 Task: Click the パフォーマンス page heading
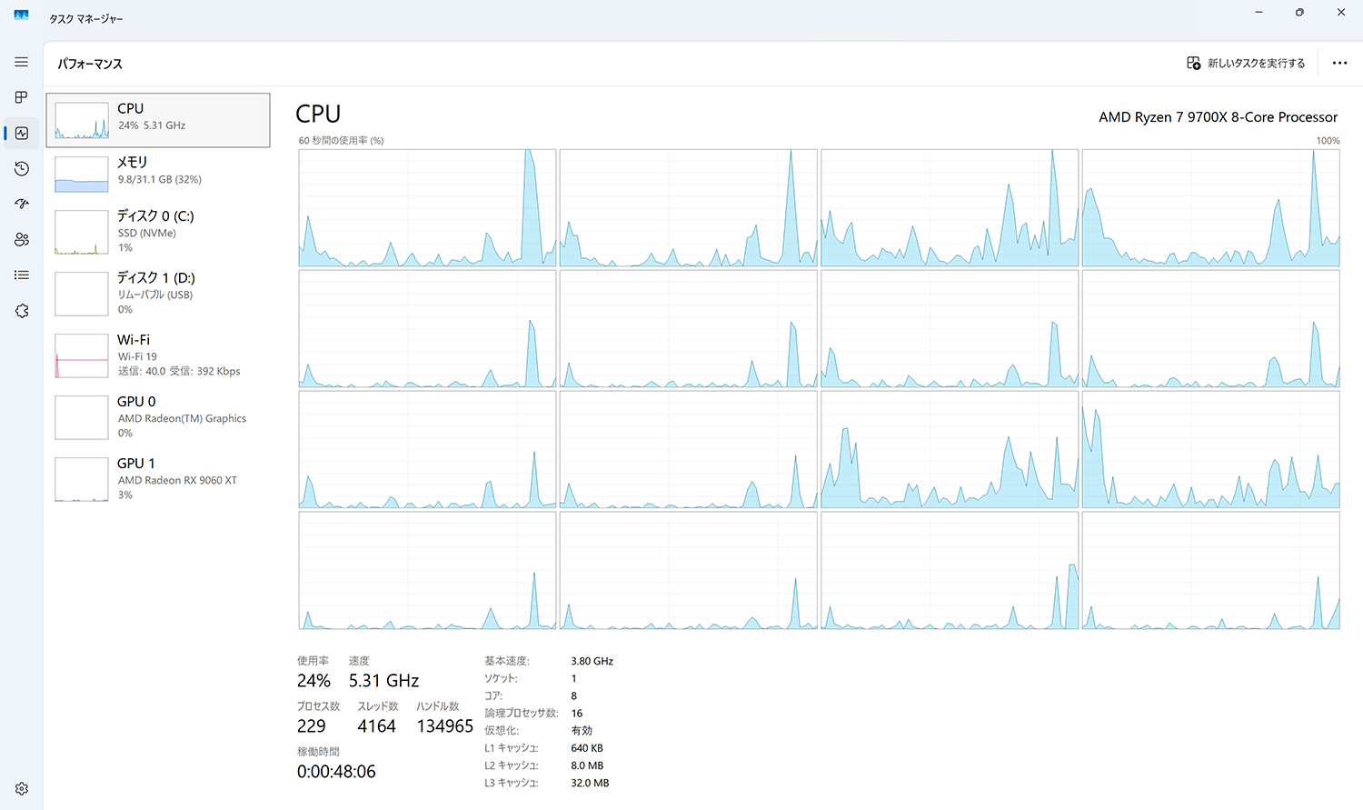click(90, 64)
